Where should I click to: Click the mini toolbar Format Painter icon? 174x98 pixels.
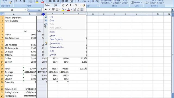point(84,5)
